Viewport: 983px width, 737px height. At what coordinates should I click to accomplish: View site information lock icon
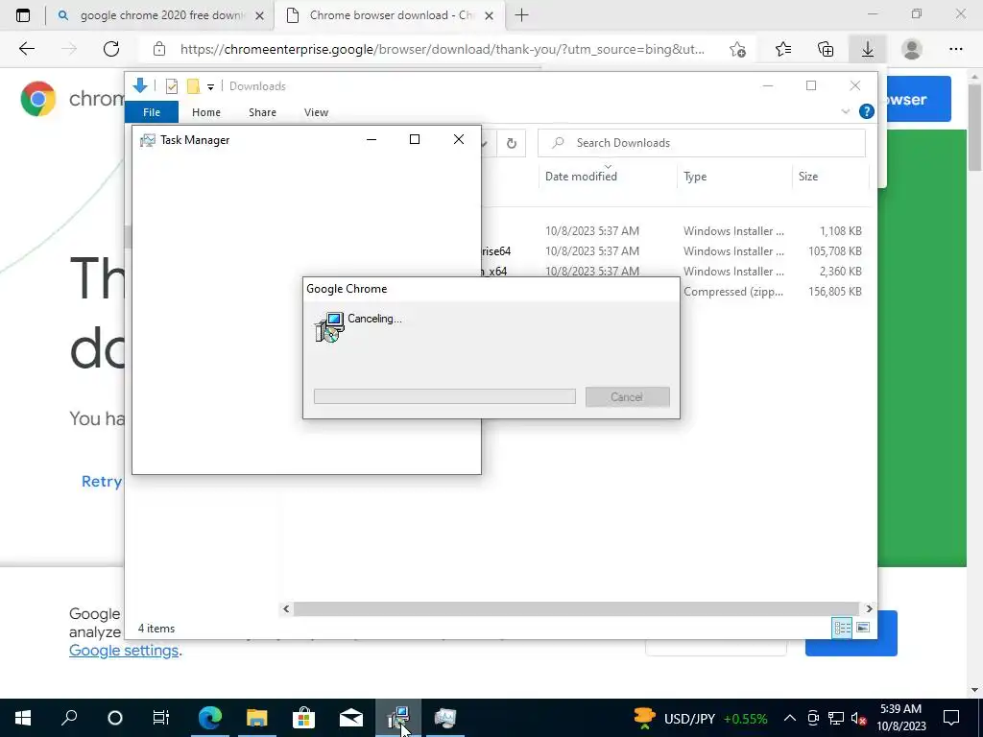click(159, 49)
